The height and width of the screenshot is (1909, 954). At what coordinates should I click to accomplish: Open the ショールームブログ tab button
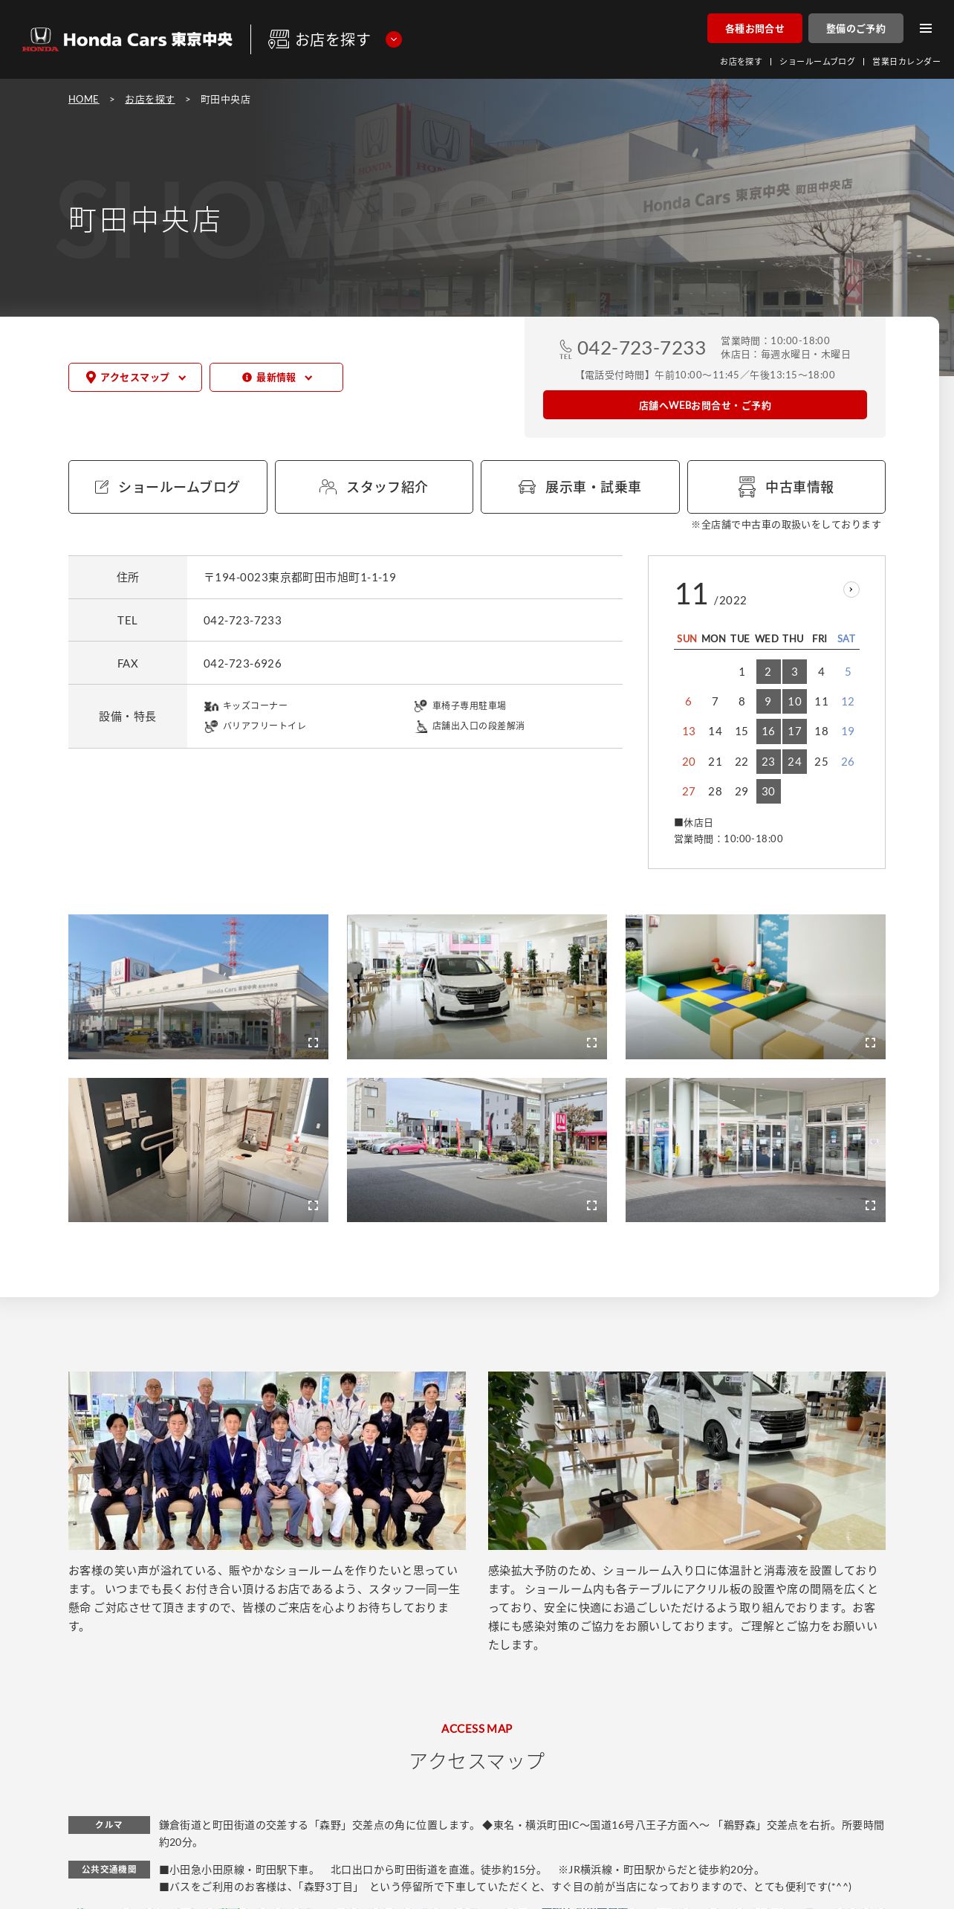(x=168, y=487)
